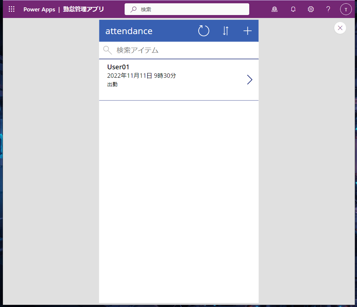Click the magnifier icon beside 検索アイテム
The height and width of the screenshot is (307, 357).
(107, 50)
